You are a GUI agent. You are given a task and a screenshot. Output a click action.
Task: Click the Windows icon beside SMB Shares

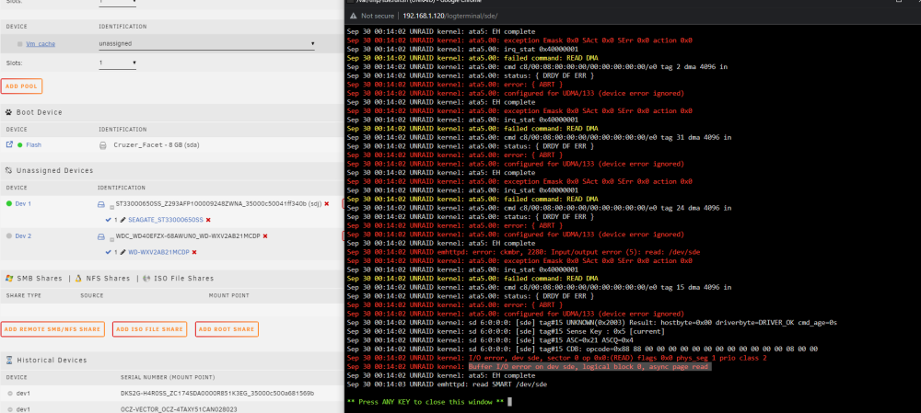[9, 278]
